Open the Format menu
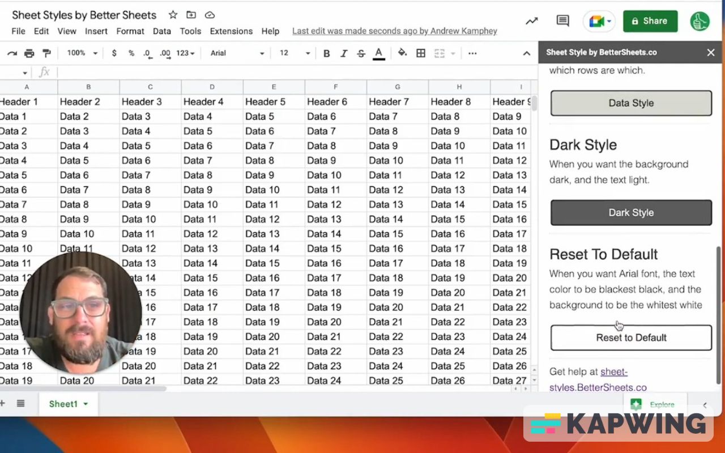 (x=131, y=31)
